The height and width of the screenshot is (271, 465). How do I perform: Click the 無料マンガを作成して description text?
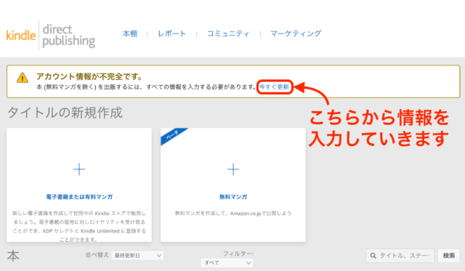(x=233, y=213)
